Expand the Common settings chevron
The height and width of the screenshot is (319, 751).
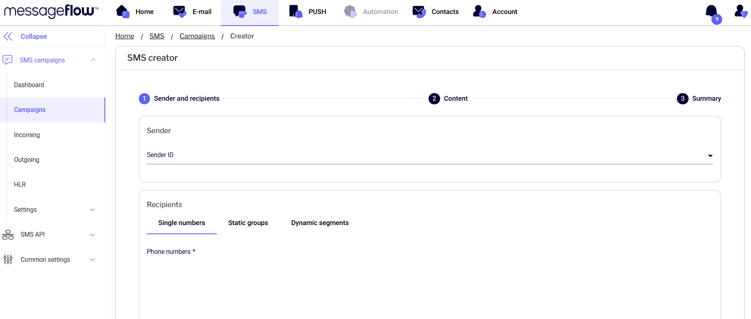point(92,260)
